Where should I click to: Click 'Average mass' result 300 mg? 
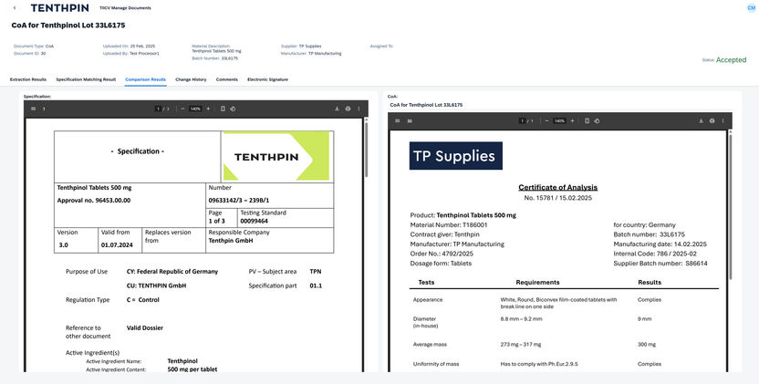[x=647, y=345]
